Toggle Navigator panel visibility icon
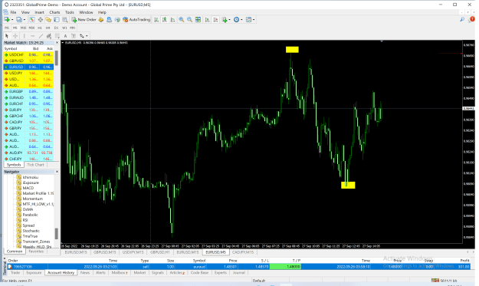 [x=48, y=20]
